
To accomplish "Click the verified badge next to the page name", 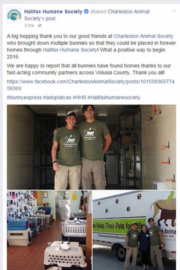I will (x=86, y=11).
